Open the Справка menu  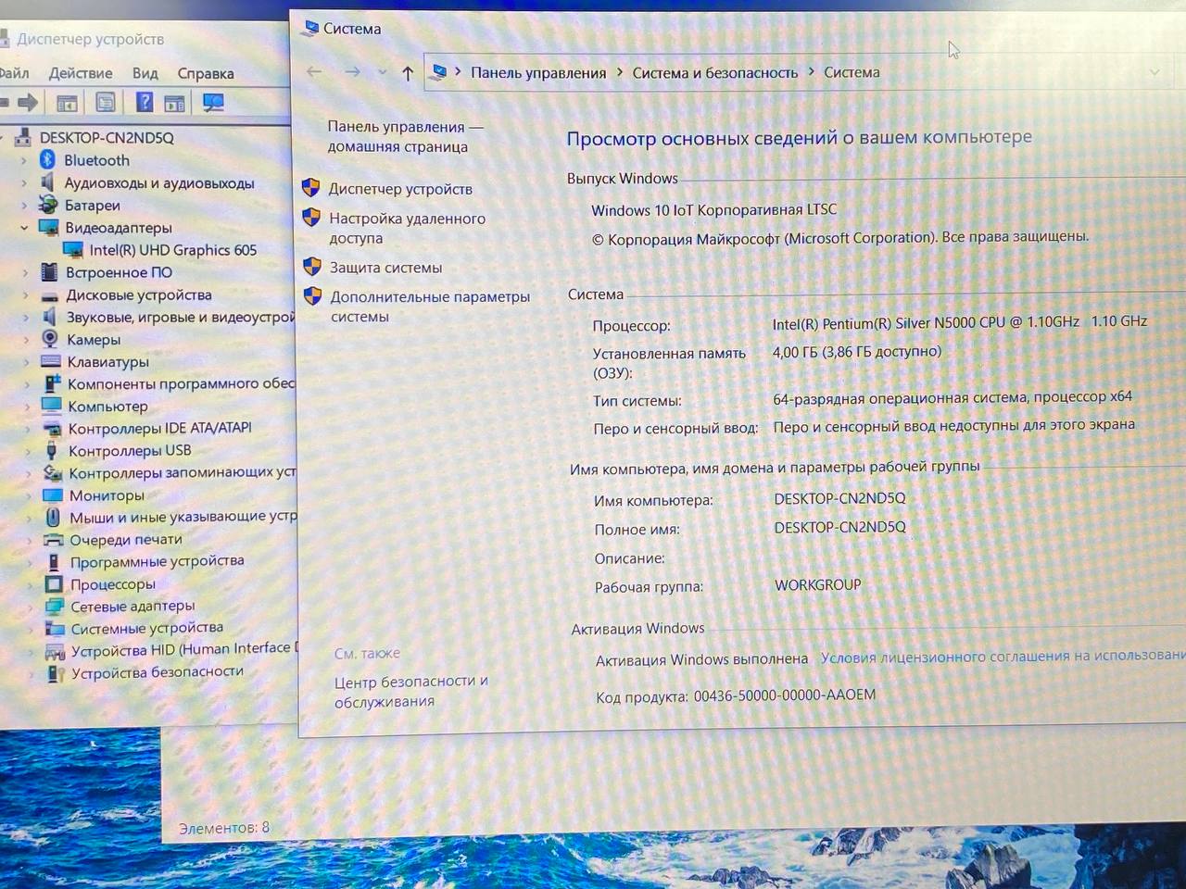pyautogui.click(x=205, y=73)
